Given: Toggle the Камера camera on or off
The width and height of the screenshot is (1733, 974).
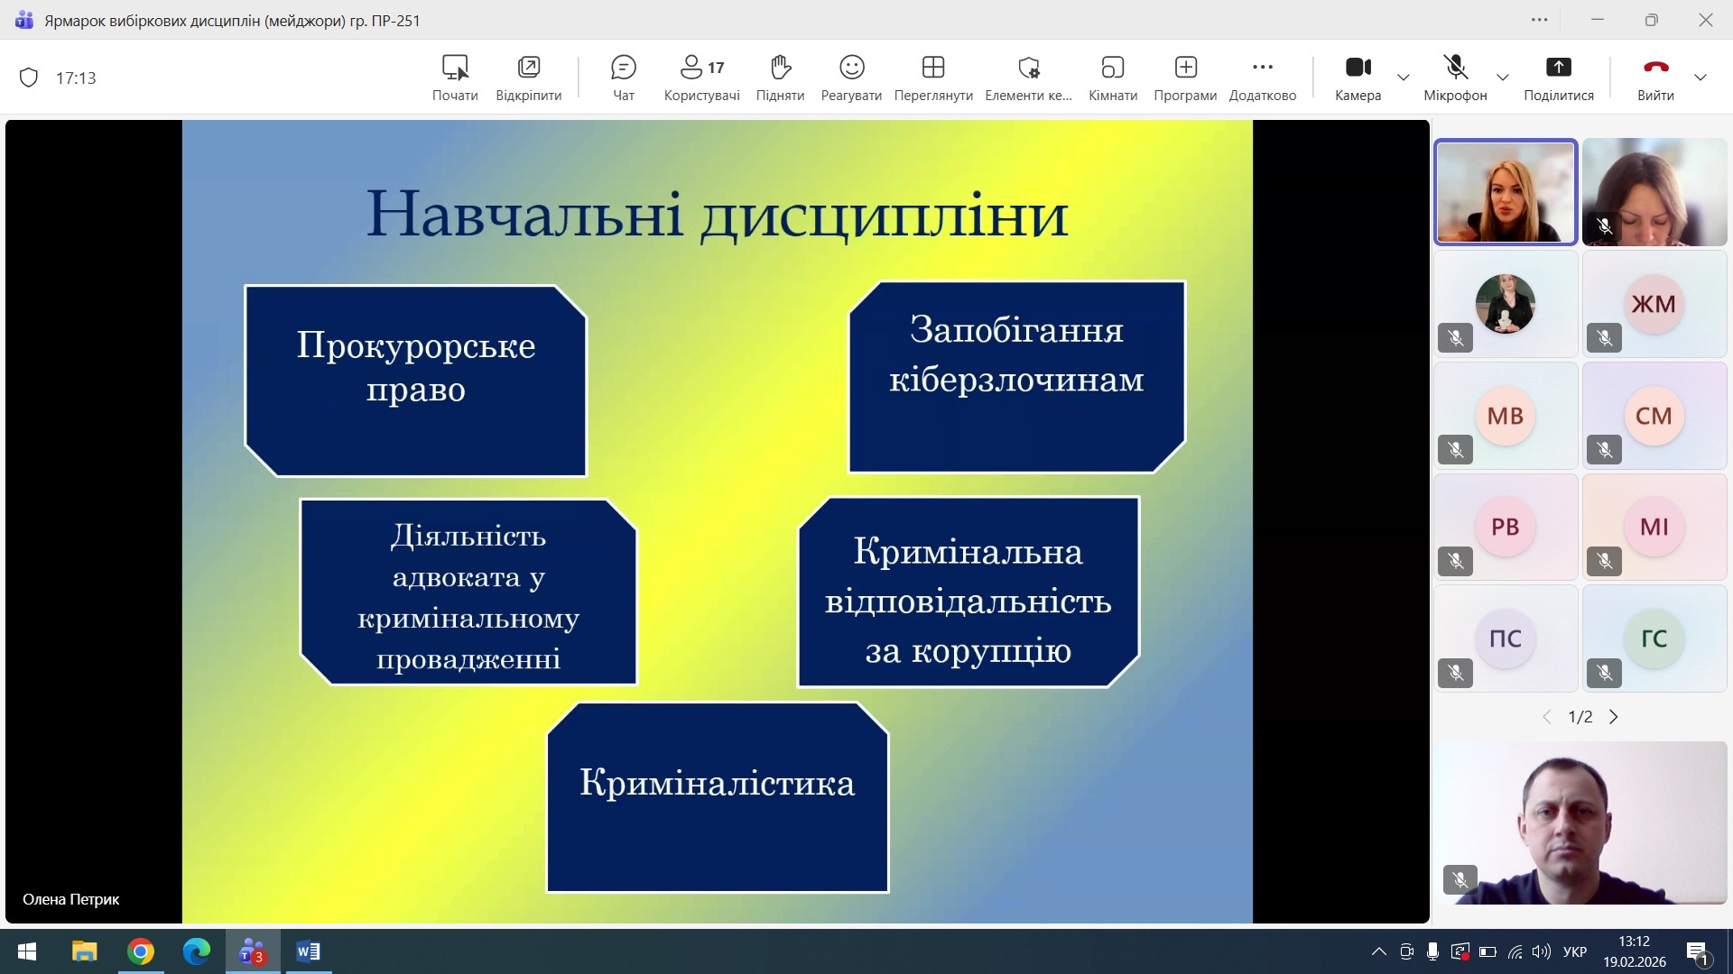Looking at the screenshot, I should coord(1358,77).
